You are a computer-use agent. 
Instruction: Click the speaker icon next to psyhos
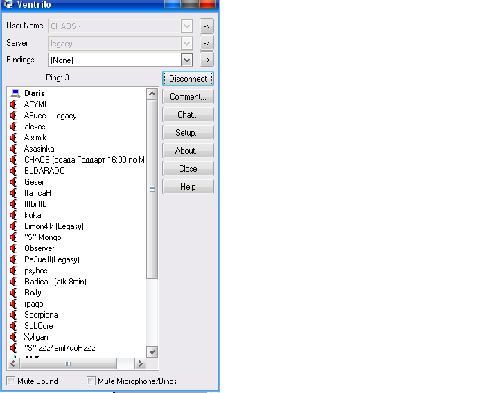(x=13, y=271)
